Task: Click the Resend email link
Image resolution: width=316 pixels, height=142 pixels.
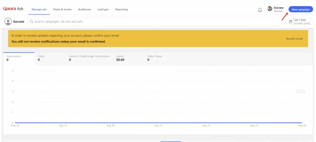Action: click(294, 39)
